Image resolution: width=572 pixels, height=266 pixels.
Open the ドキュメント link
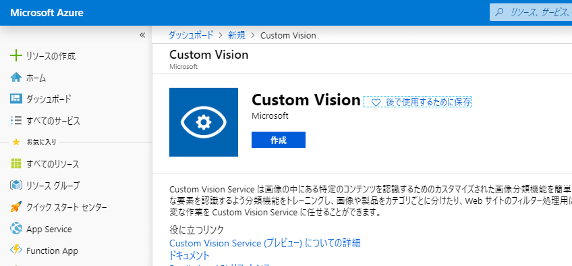click(x=190, y=255)
